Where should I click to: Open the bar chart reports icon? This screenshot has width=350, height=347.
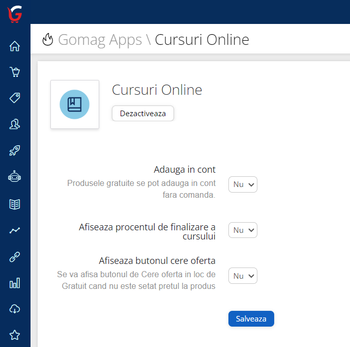[15, 283]
